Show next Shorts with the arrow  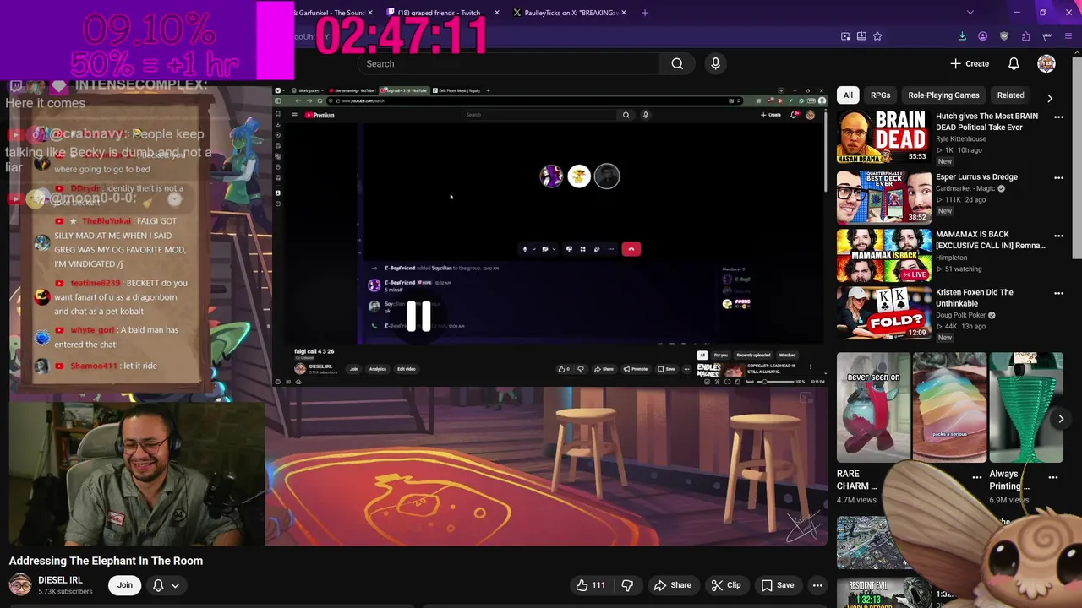(1061, 419)
